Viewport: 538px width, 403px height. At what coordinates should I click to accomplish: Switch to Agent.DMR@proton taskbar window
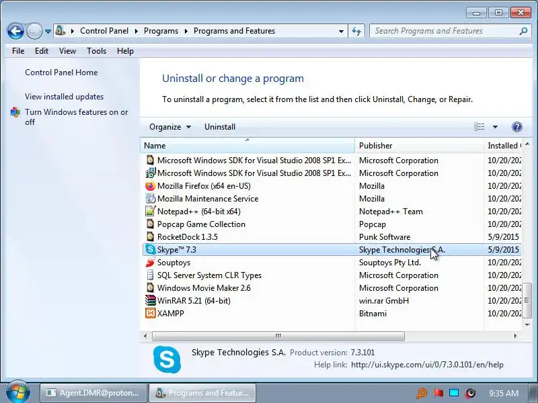pyautogui.click(x=93, y=393)
